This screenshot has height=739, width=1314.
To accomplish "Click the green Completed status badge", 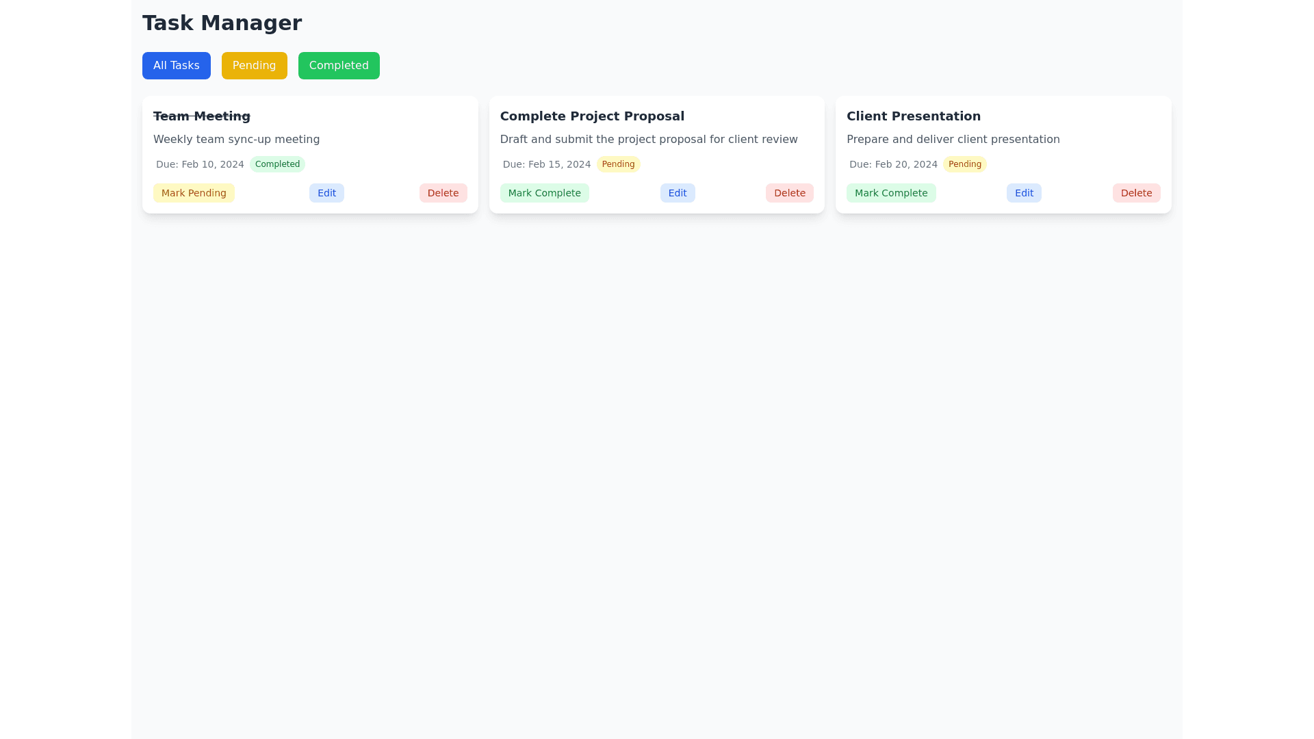I will 277,164.
